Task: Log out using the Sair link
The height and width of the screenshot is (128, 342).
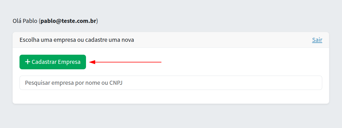Action: pyautogui.click(x=317, y=40)
